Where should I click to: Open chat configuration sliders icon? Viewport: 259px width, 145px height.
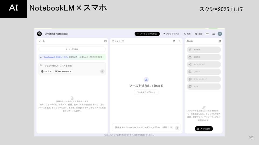(174, 41)
